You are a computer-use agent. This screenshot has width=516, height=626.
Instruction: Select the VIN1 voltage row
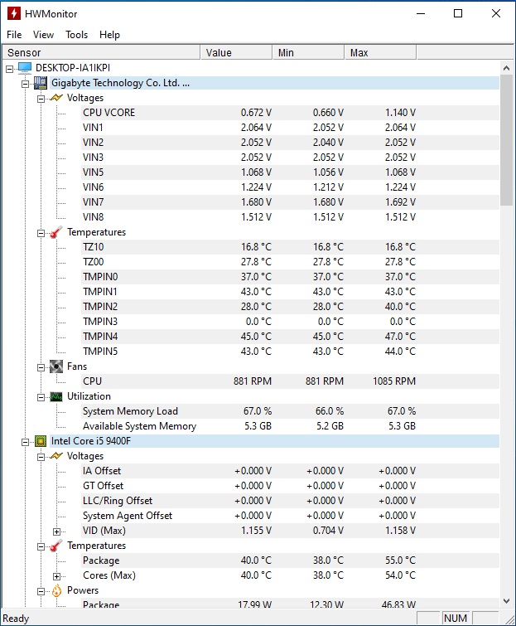[x=290, y=128]
